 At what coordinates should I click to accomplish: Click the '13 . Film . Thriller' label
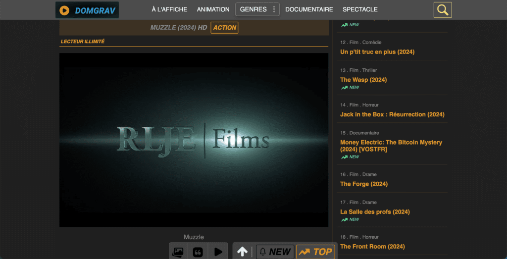tap(358, 70)
